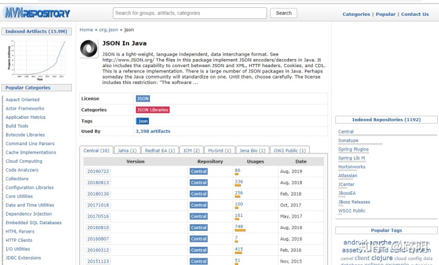Screen dimensions: 439x265
Task: Click the json tag badge
Action: [143, 121]
